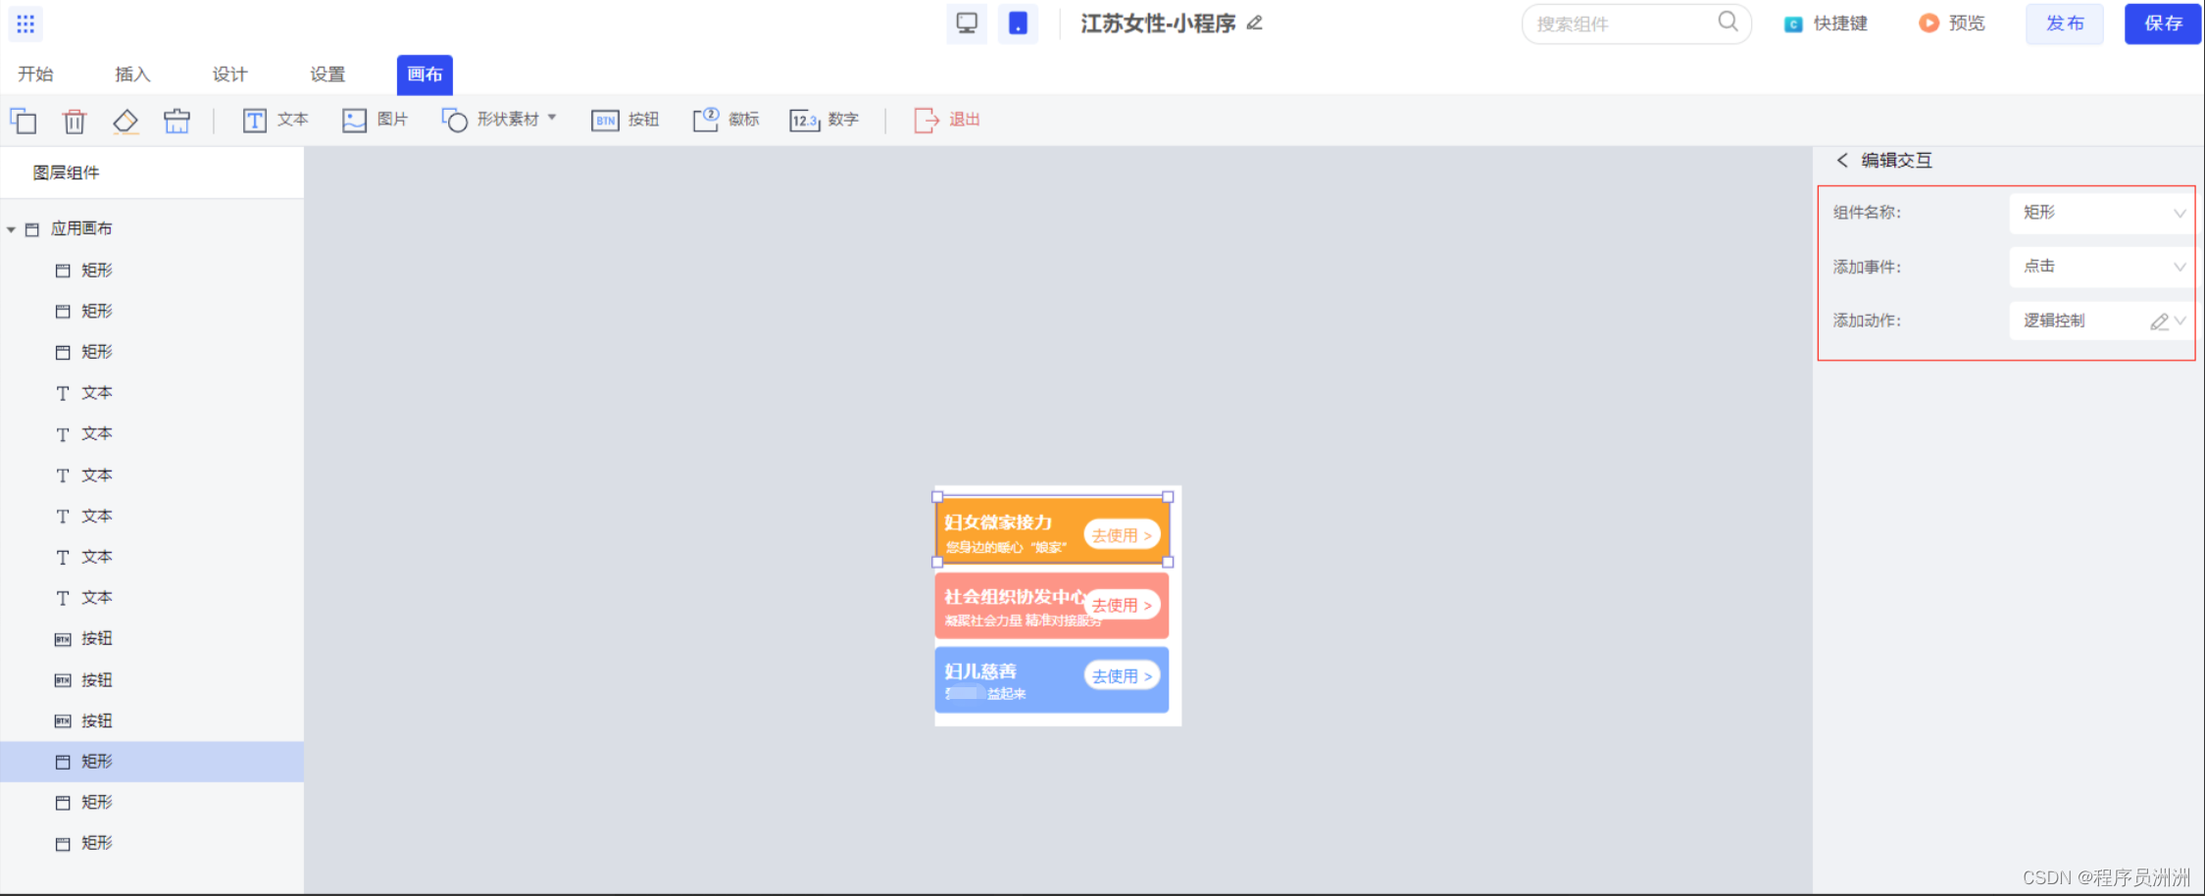Viewport: 2205px width, 896px height.
Task: Click the 徽标 badge tool
Action: coord(727,120)
